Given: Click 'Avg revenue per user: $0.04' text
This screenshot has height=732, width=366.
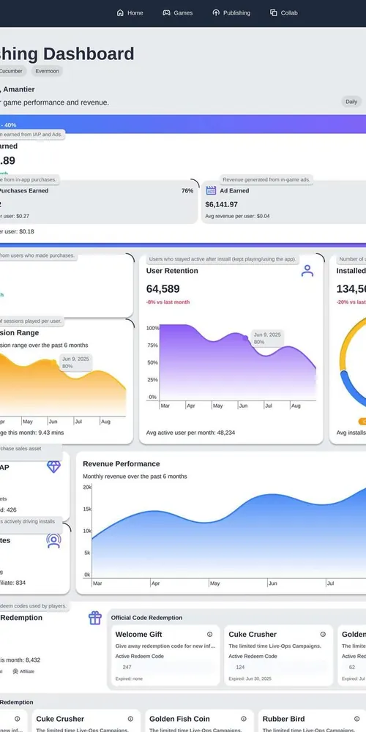Looking at the screenshot, I should click(x=238, y=216).
